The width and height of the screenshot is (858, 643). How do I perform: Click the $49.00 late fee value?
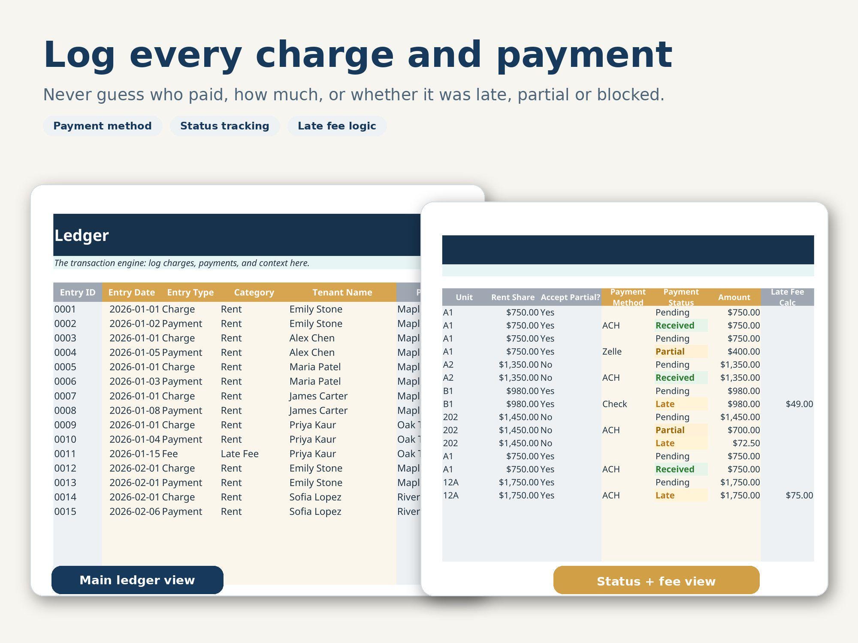point(799,404)
